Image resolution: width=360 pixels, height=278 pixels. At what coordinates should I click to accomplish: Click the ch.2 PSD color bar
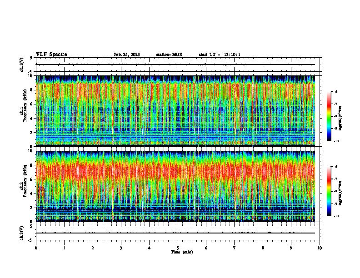pos(329,191)
